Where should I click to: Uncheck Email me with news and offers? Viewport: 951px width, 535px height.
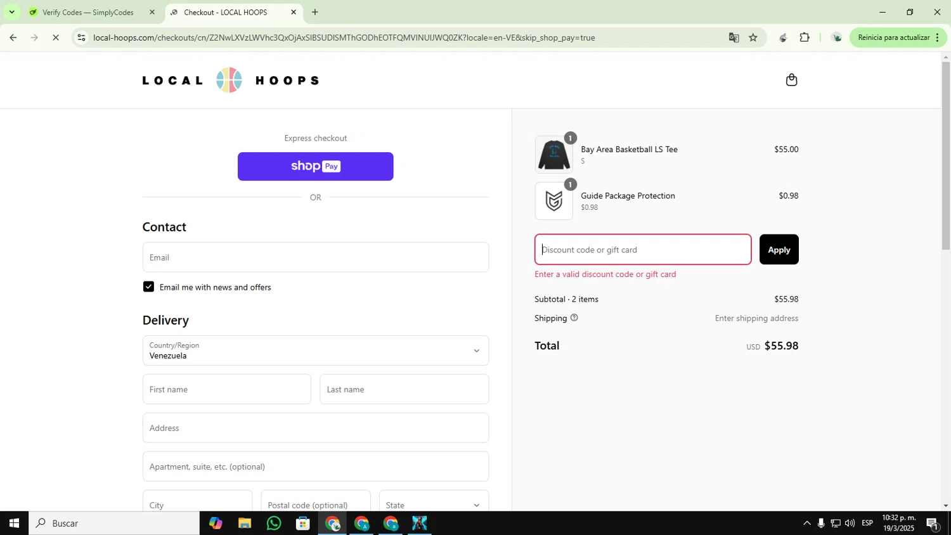[x=148, y=287]
